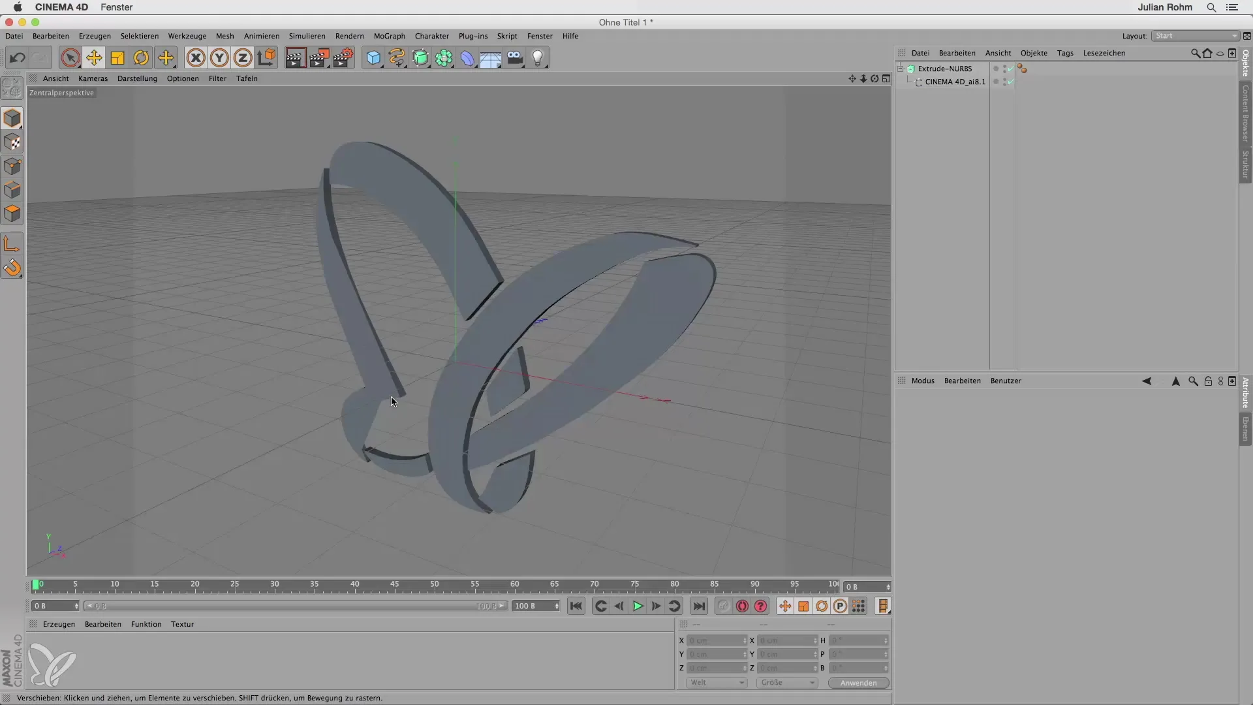Click the Make Editable icon in left palette
The image size is (1253, 705).
point(12,87)
